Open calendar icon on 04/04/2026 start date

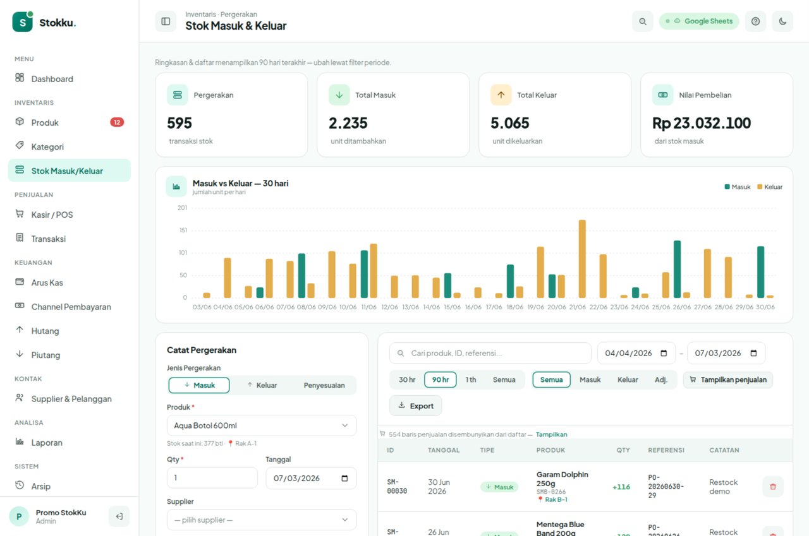tap(664, 354)
